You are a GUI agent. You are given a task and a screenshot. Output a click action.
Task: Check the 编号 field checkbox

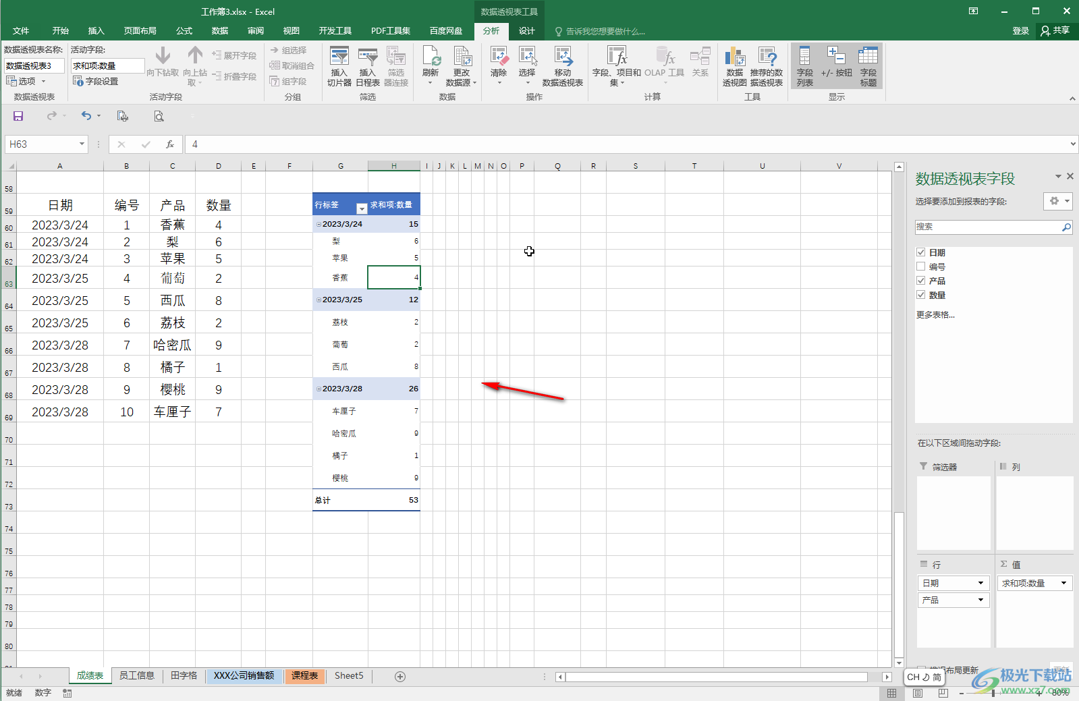tap(920, 267)
